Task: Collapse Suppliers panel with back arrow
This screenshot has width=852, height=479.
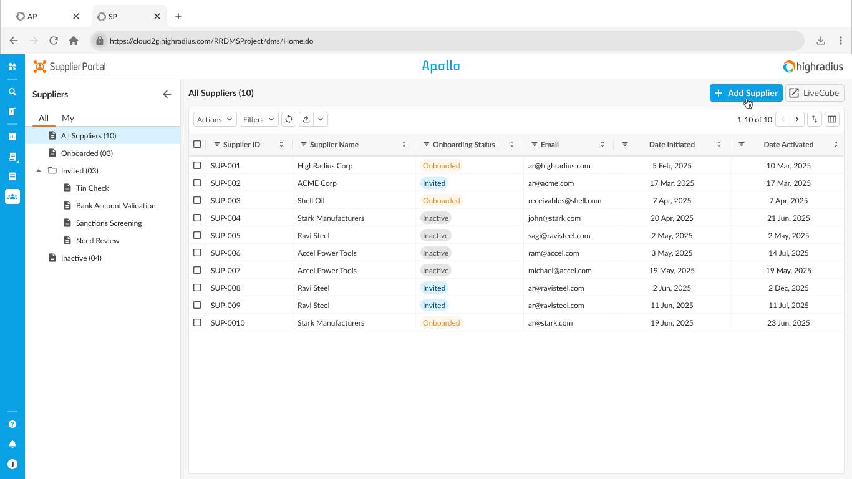Action: (167, 94)
